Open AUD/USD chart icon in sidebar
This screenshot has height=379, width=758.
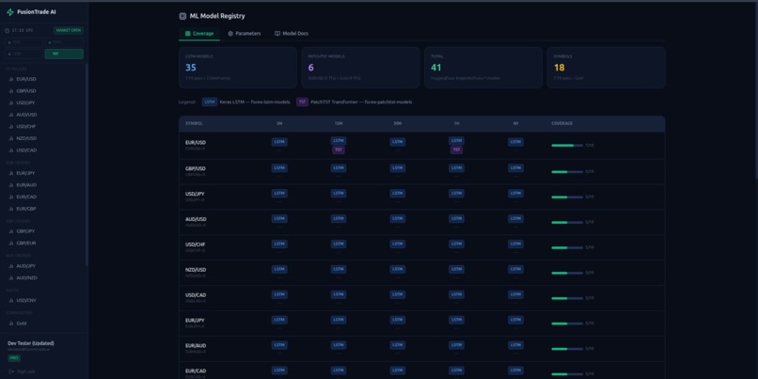pos(11,115)
